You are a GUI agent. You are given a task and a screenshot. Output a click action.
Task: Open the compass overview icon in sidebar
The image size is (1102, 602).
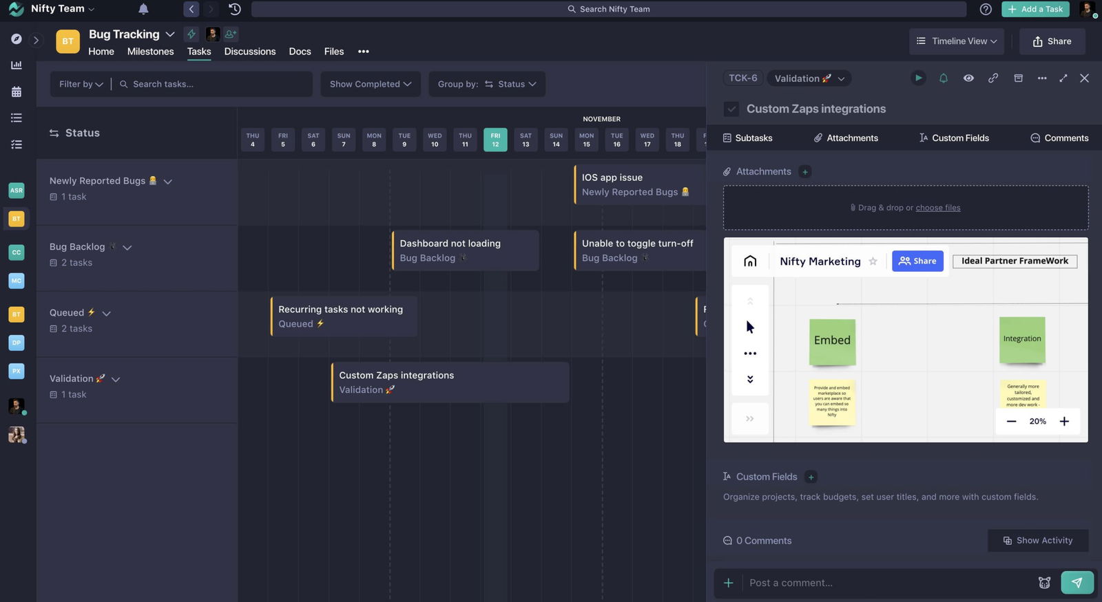[x=17, y=39]
